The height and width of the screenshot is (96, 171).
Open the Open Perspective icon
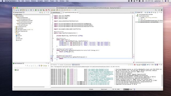(159, 10)
